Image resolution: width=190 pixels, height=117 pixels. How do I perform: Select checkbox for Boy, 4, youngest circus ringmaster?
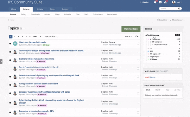(x=138, y=68)
